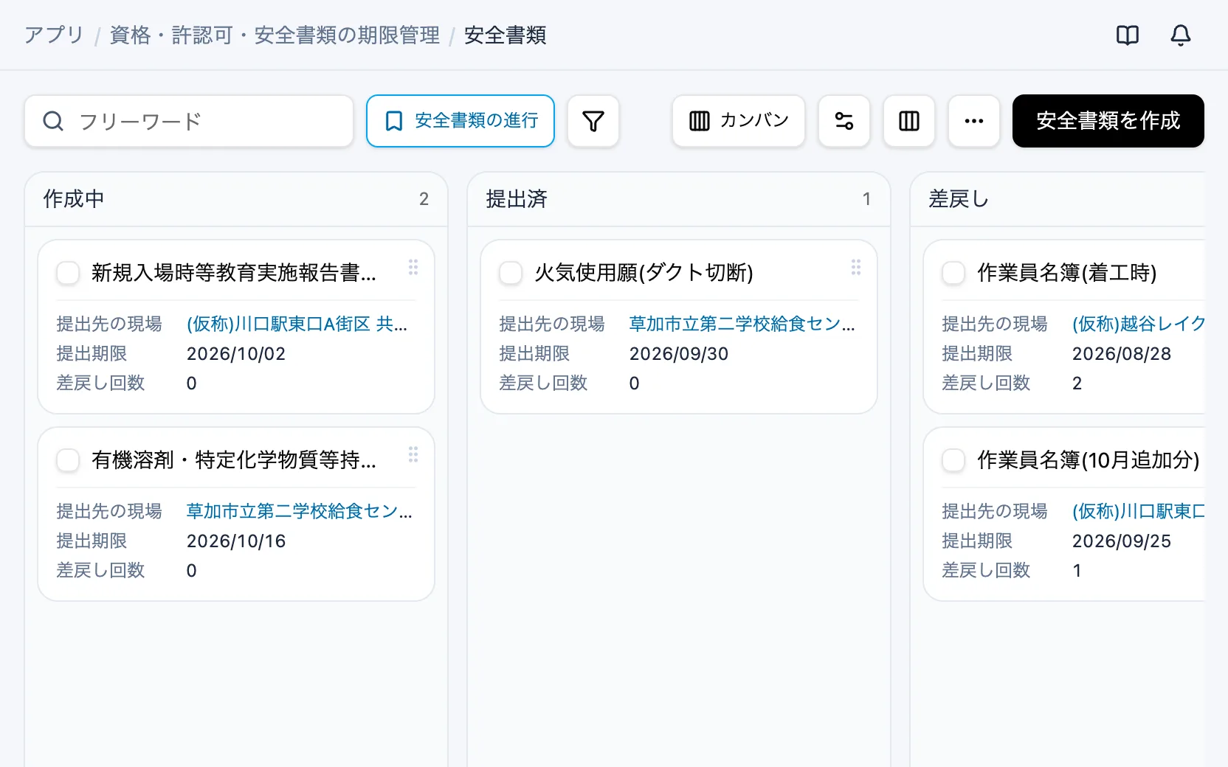Open the columns layout icon button
Viewport: 1228px width, 767px height.
point(909,121)
